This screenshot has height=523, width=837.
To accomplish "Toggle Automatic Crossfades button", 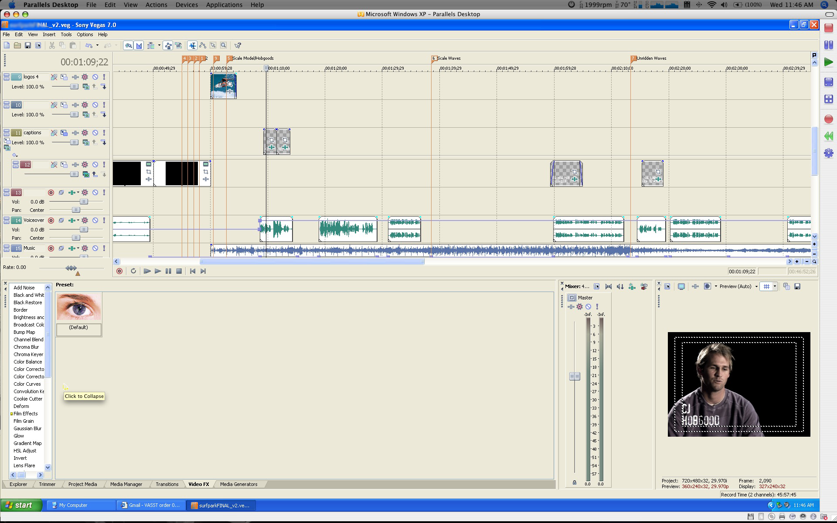I will pos(139,45).
